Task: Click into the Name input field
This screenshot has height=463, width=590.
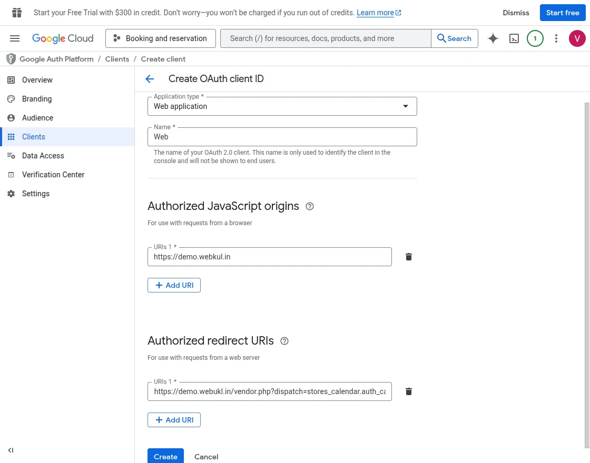Action: pos(282,137)
